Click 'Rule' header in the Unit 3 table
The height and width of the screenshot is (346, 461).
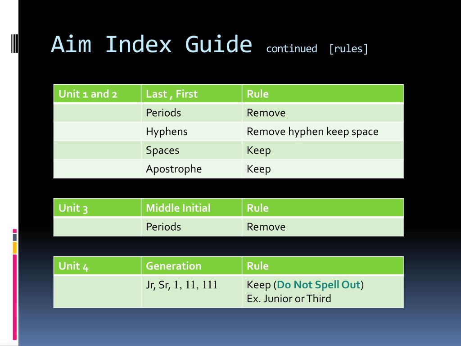323,208
